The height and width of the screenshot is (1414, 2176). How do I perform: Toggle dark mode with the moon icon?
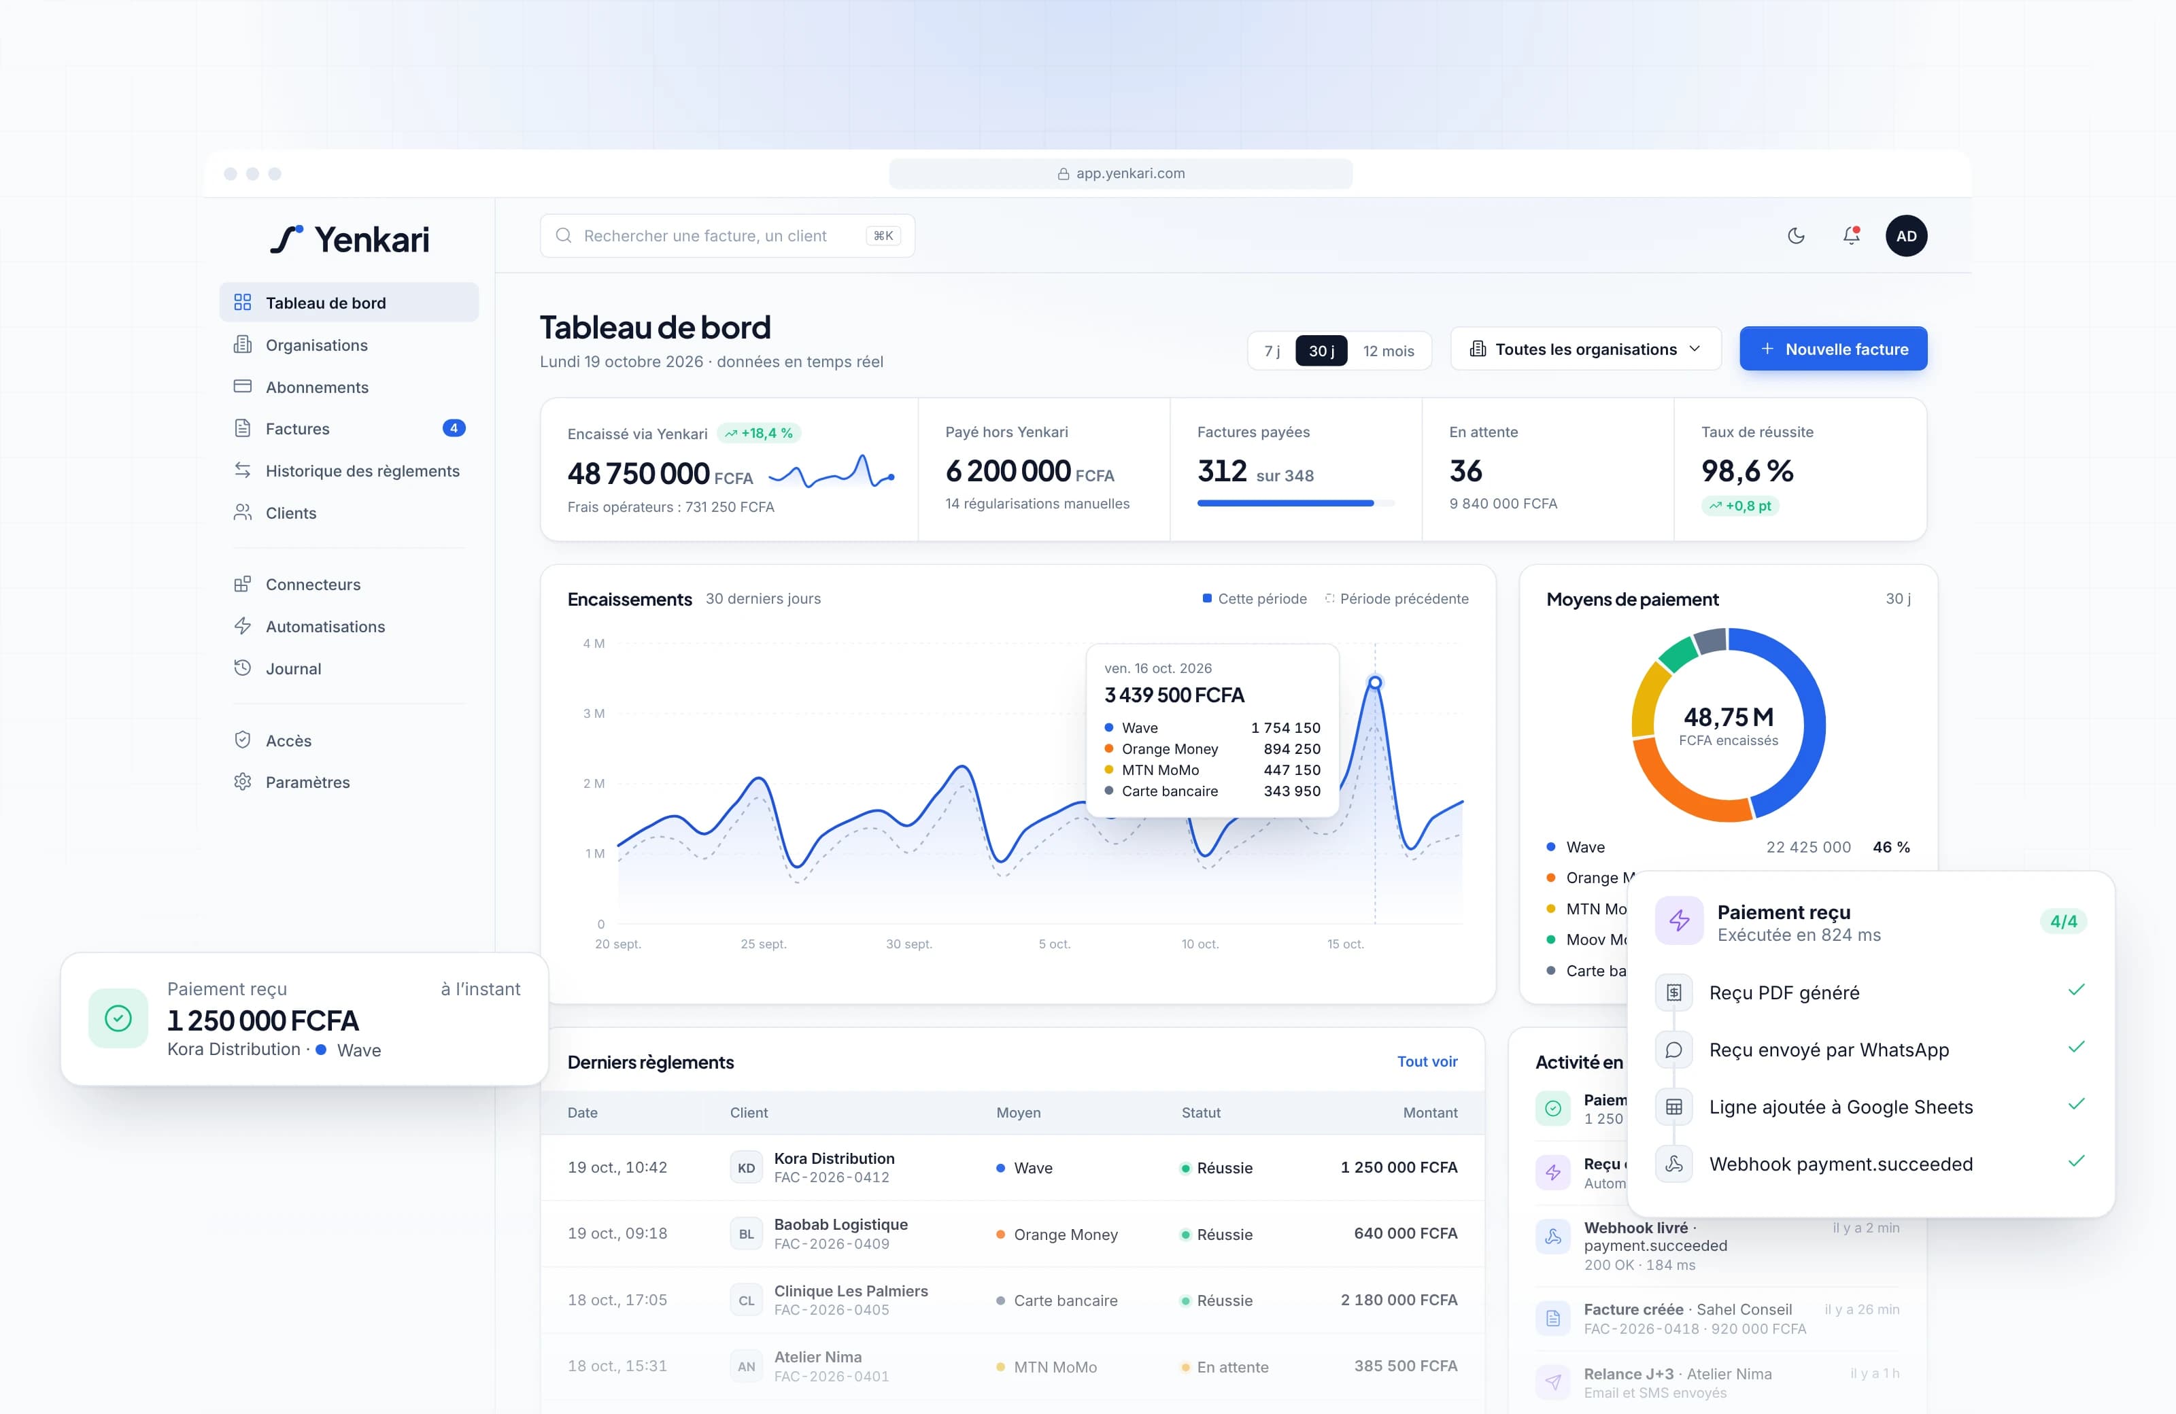1796,236
